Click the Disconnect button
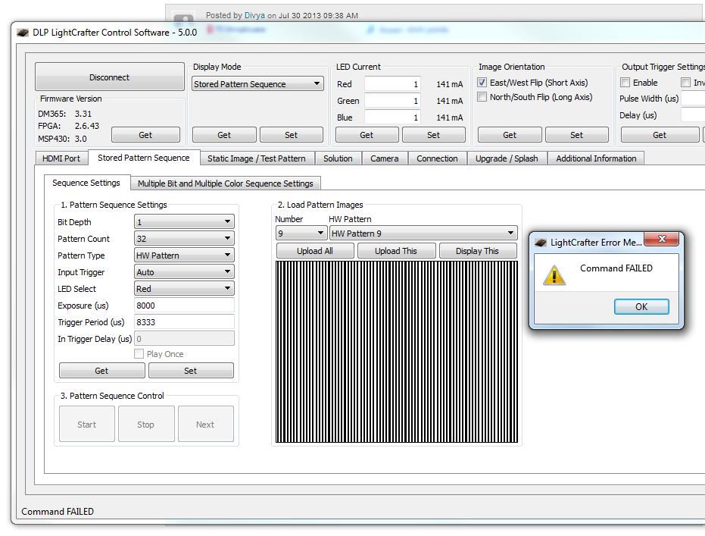This screenshot has width=705, height=536. coord(109,77)
